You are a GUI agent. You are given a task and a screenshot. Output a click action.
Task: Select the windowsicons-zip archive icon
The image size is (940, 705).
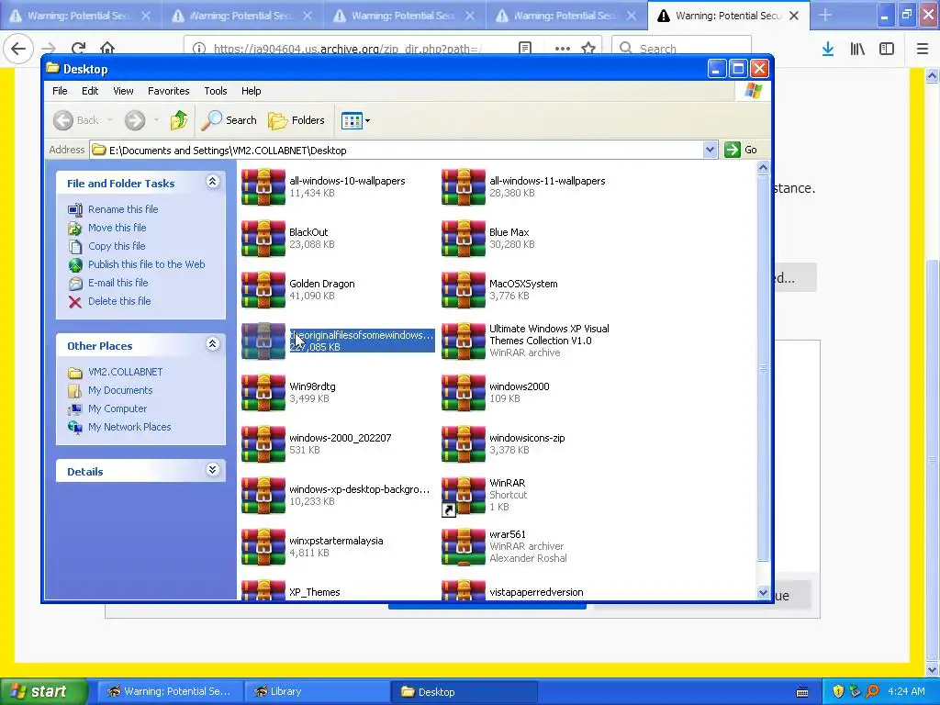click(464, 444)
